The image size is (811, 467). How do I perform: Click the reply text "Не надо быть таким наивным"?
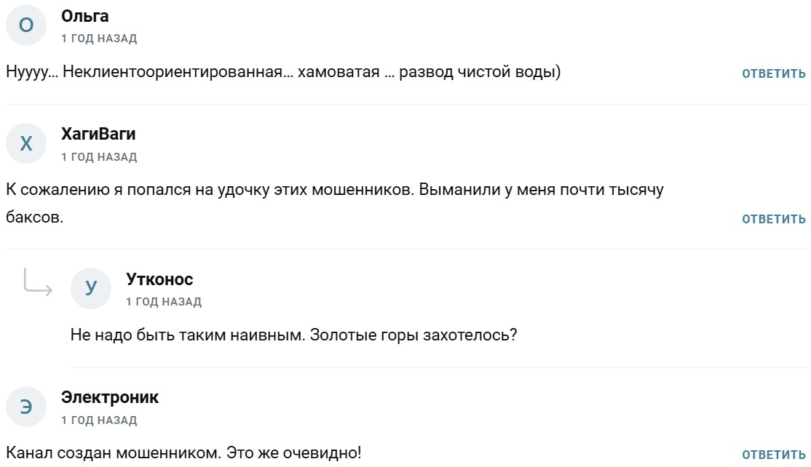(293, 335)
